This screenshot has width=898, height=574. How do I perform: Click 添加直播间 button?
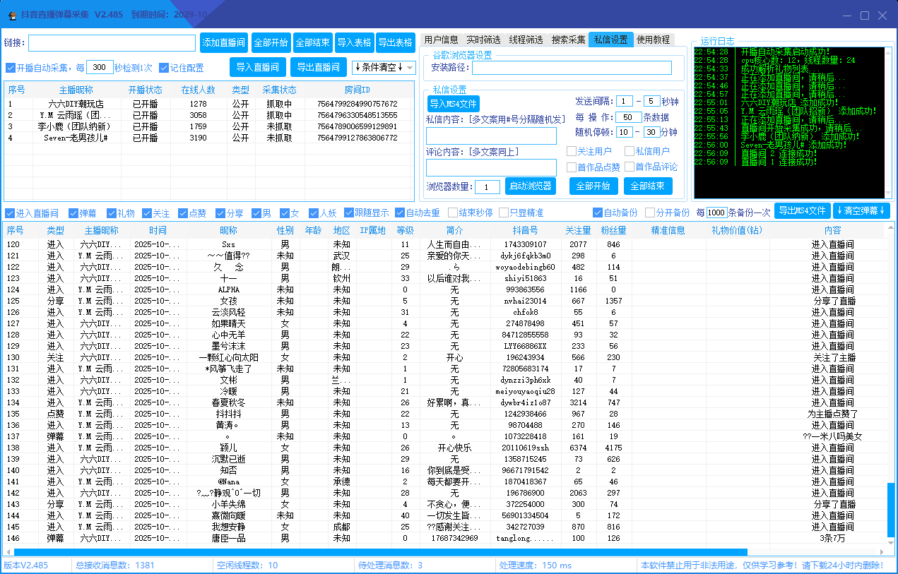223,43
